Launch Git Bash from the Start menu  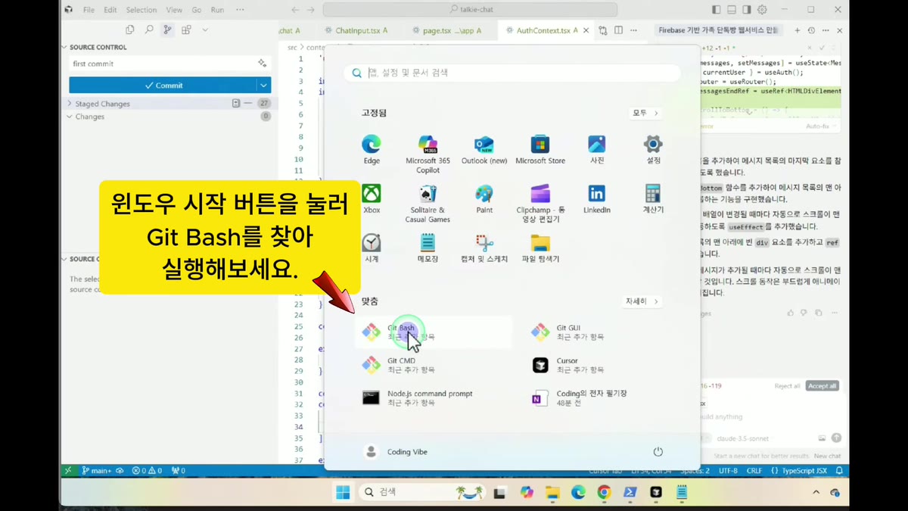433,332
